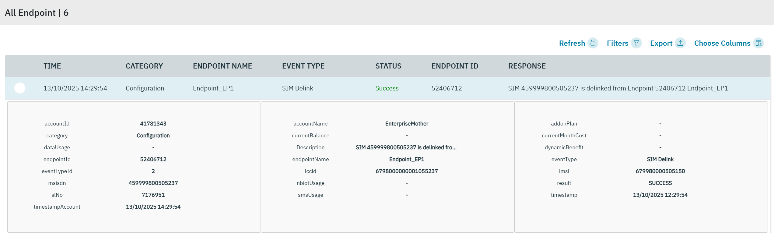
Task: Click the Choose Columns table icon
Action: pos(758,43)
